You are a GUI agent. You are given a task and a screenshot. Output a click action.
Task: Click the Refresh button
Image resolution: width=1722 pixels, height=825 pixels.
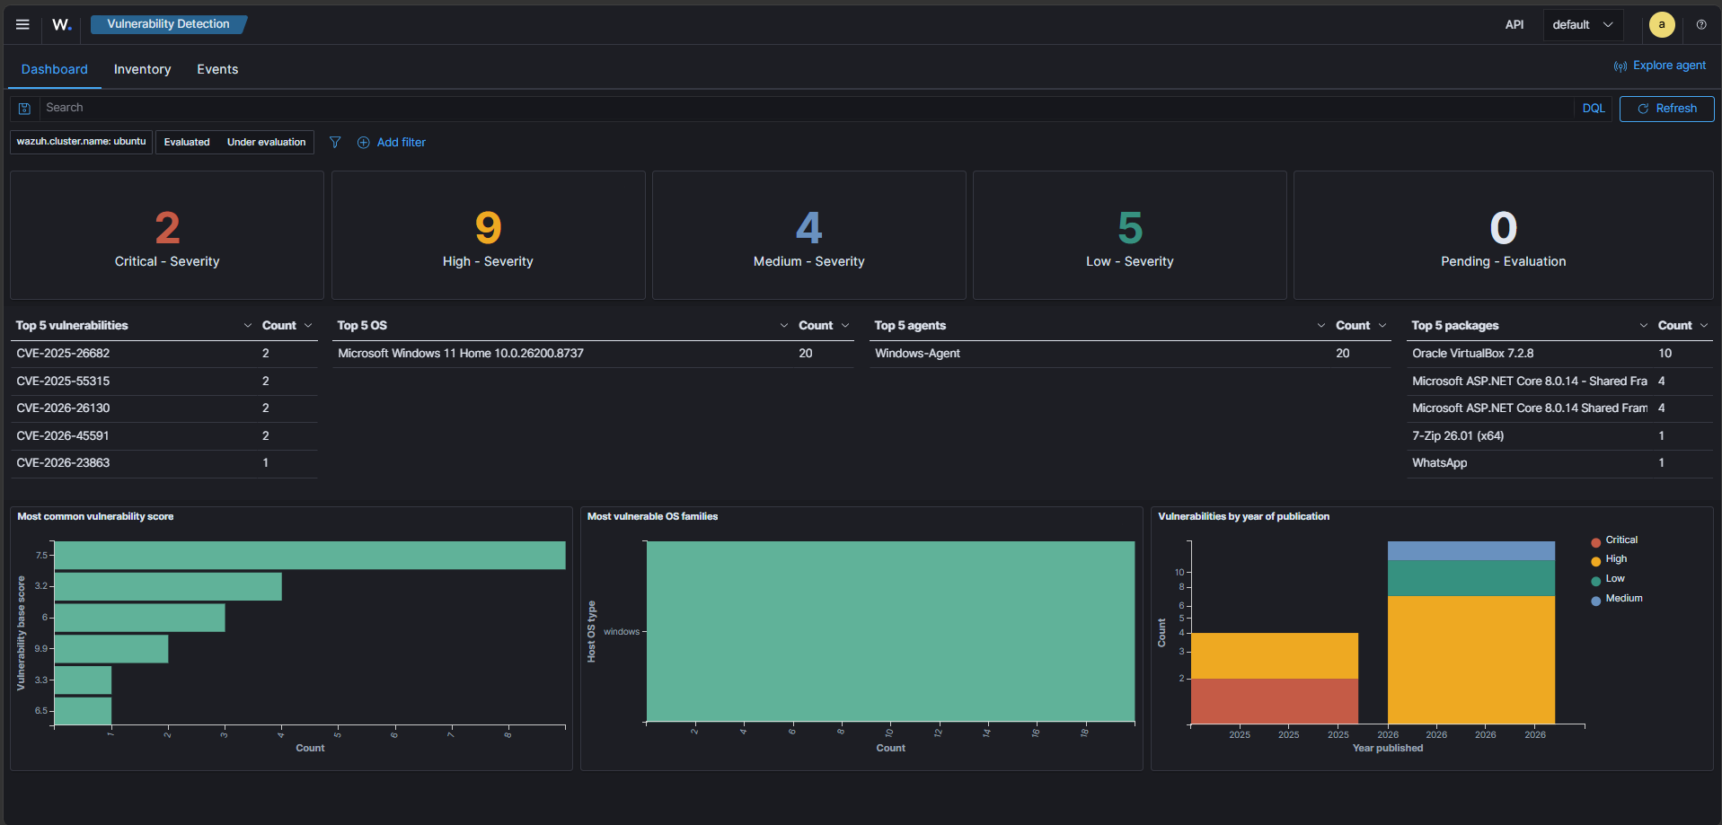click(x=1666, y=109)
